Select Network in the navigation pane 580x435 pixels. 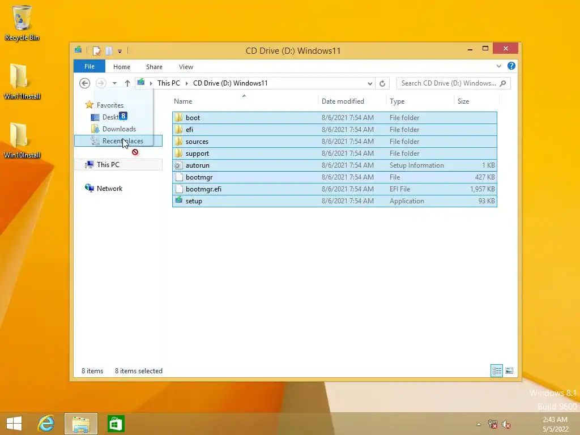tap(109, 188)
